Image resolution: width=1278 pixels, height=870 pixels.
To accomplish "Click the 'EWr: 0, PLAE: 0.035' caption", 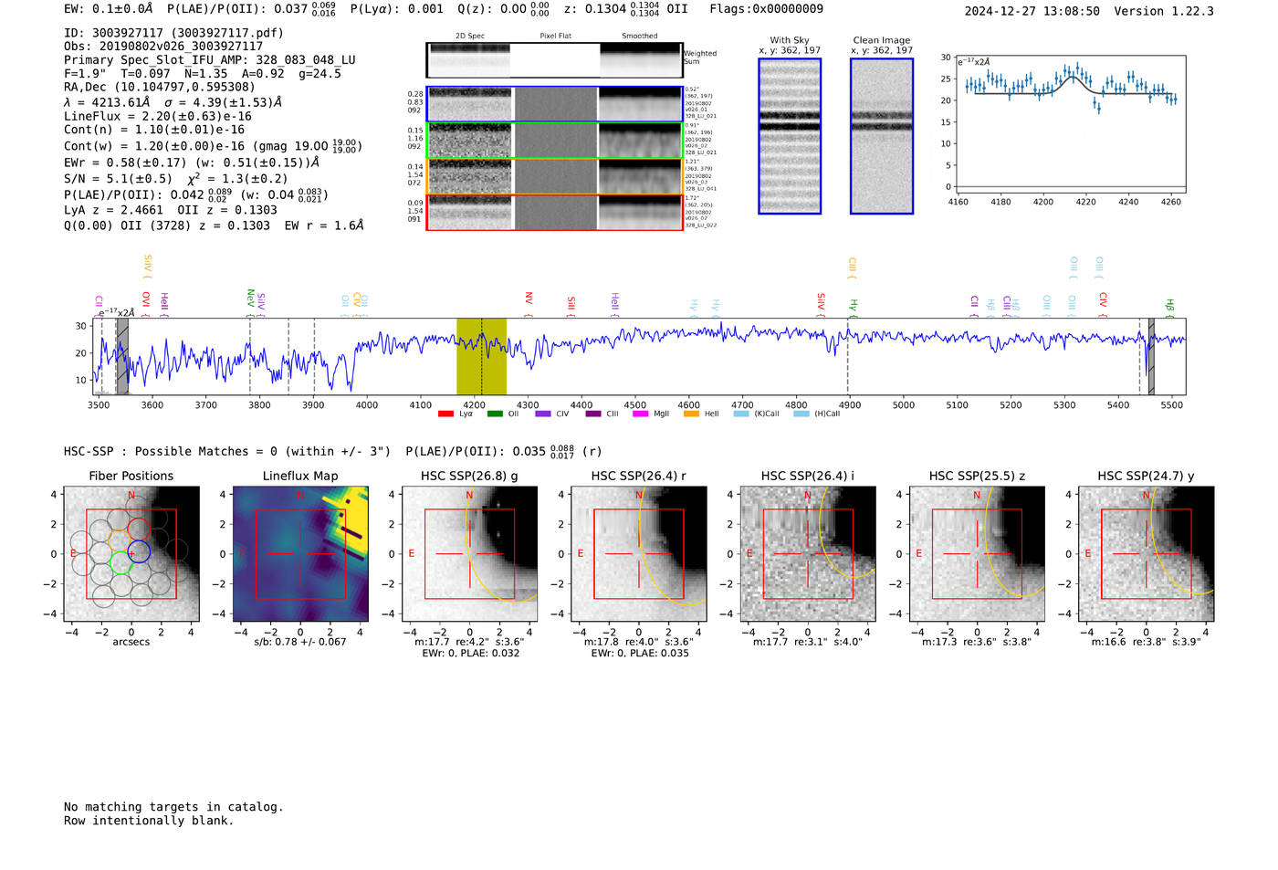I will [639, 653].
